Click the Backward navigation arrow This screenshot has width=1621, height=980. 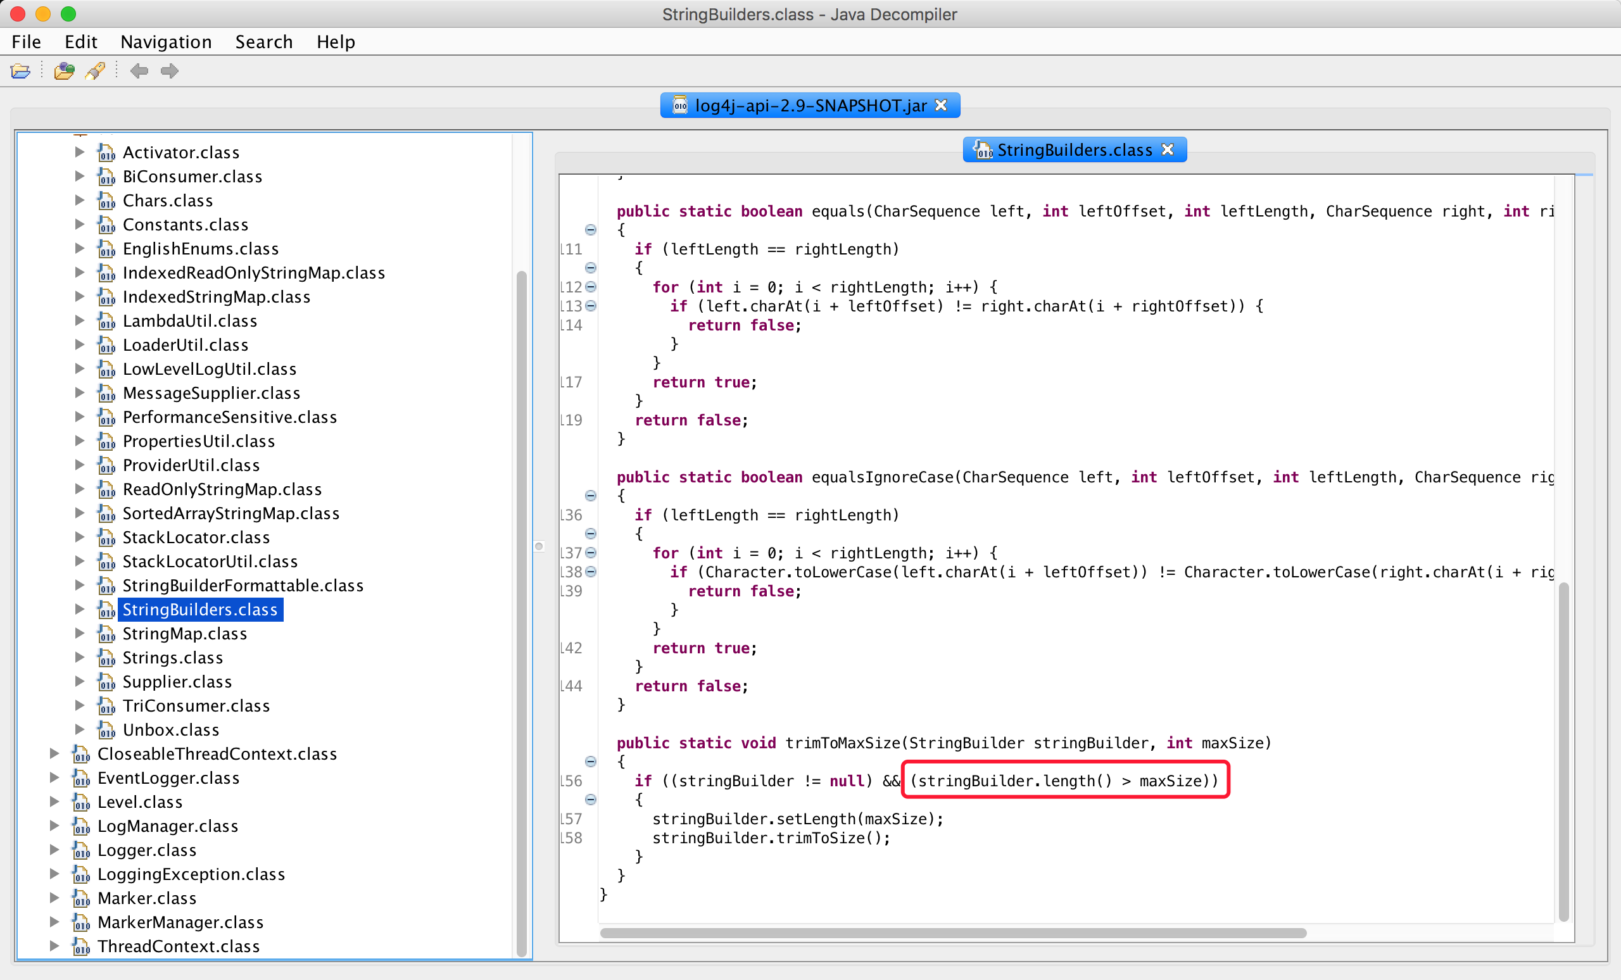coord(139,70)
